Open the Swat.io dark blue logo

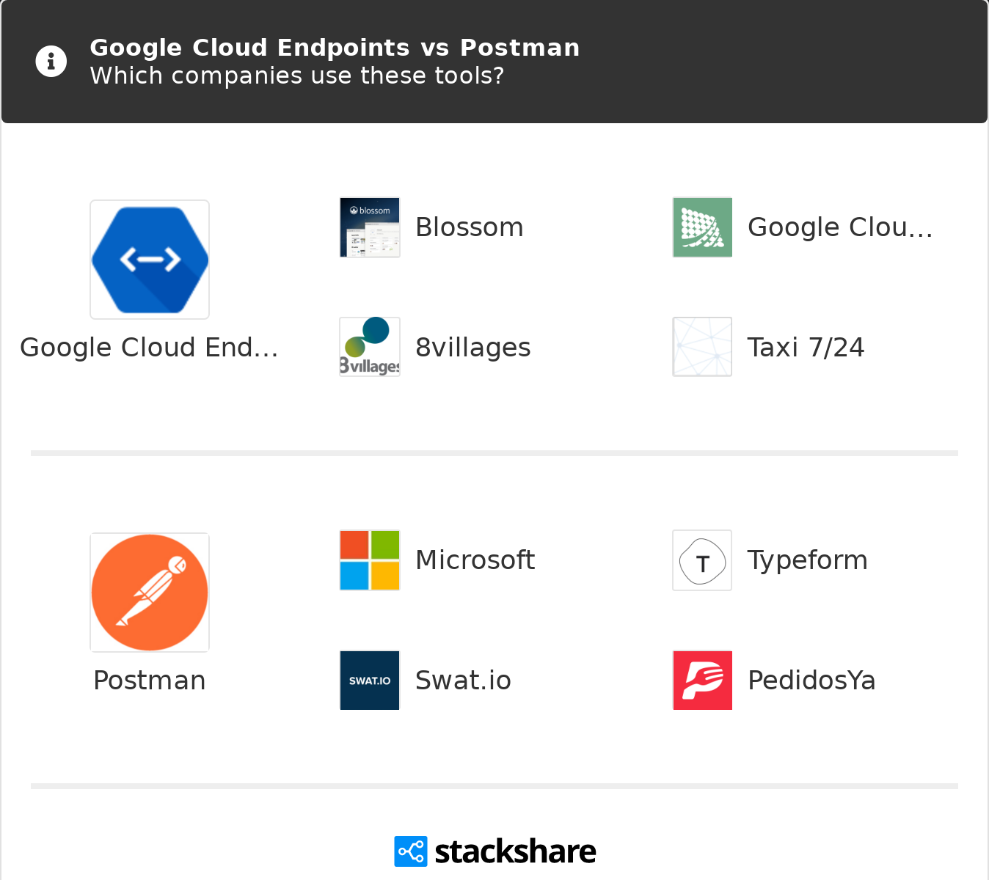tap(370, 681)
